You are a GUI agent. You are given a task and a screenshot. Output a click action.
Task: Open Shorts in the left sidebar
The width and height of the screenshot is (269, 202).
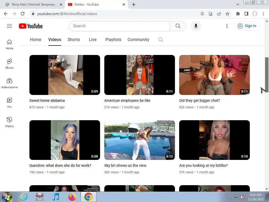click(9, 64)
